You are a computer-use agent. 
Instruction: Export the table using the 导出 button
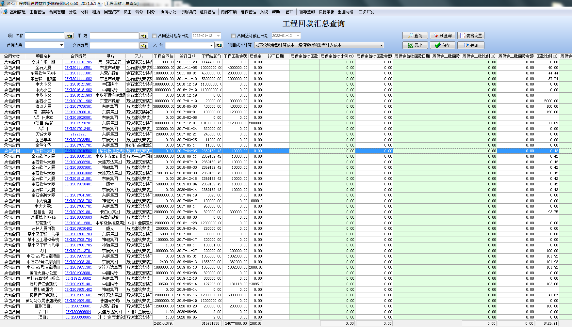(415, 45)
